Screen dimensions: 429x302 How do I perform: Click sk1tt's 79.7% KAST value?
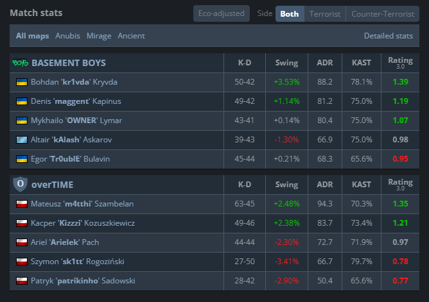click(362, 262)
